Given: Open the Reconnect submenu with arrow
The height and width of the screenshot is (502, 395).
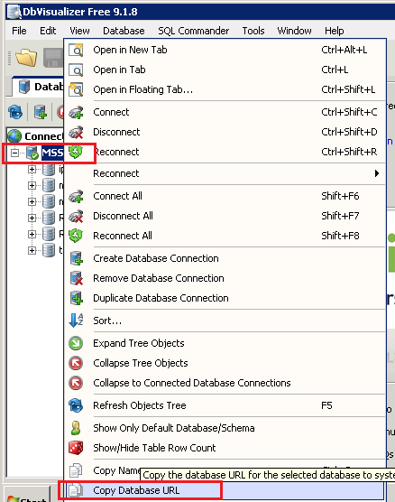Looking at the screenshot, I should (225, 173).
